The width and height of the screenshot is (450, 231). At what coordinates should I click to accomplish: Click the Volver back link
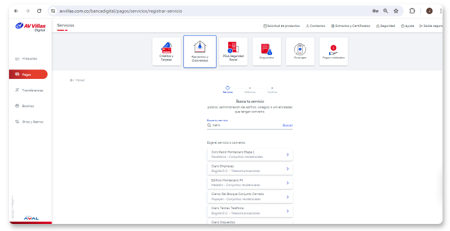tap(77, 80)
